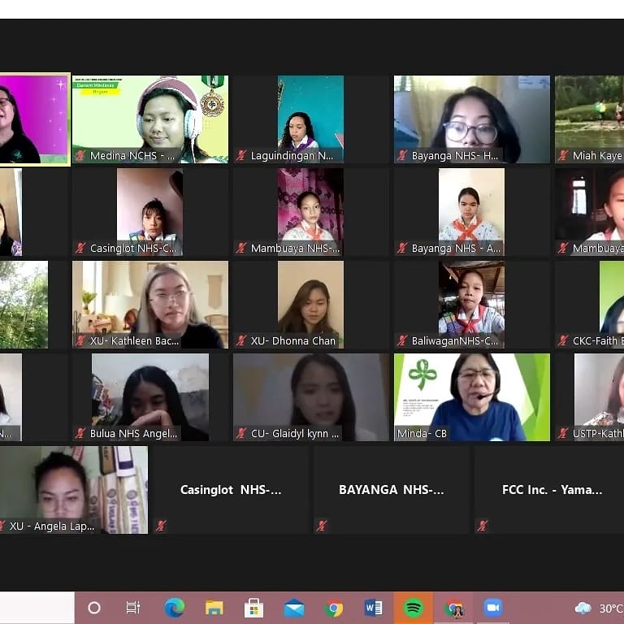
Task: Click muted mic icon on BaliwaganNHS-C tile
Action: [402, 341]
